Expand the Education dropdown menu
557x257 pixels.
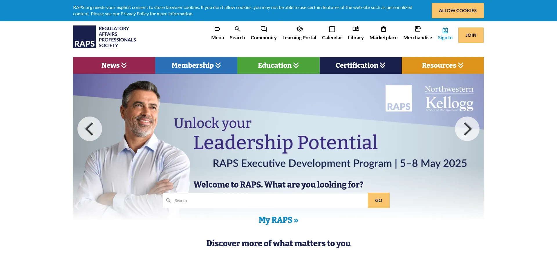(278, 65)
